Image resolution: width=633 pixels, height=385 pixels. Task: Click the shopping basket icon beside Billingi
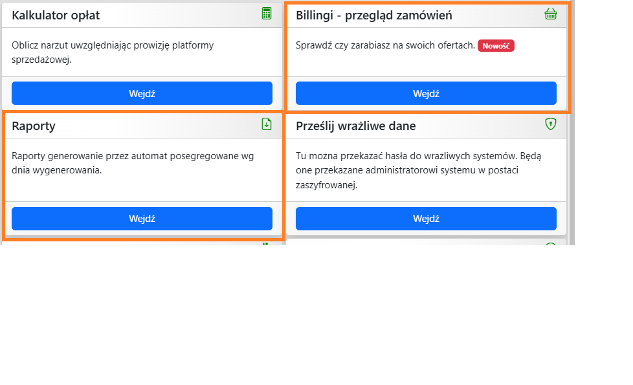pyautogui.click(x=551, y=14)
